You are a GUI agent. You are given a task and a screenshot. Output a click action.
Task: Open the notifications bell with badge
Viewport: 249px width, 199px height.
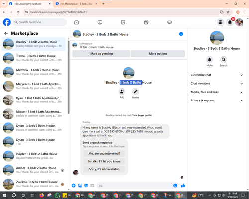click(230, 22)
